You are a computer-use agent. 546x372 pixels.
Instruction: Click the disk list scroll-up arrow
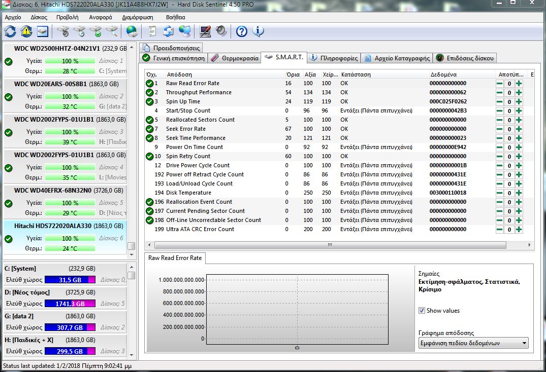(131, 48)
